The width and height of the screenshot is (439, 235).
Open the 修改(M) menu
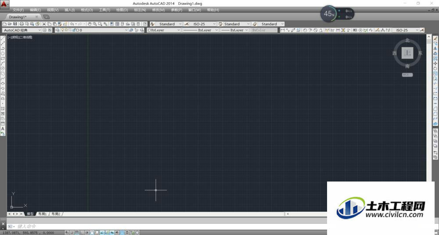coord(158,10)
